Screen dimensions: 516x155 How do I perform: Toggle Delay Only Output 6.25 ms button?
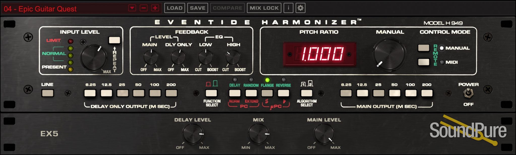coord(90,93)
